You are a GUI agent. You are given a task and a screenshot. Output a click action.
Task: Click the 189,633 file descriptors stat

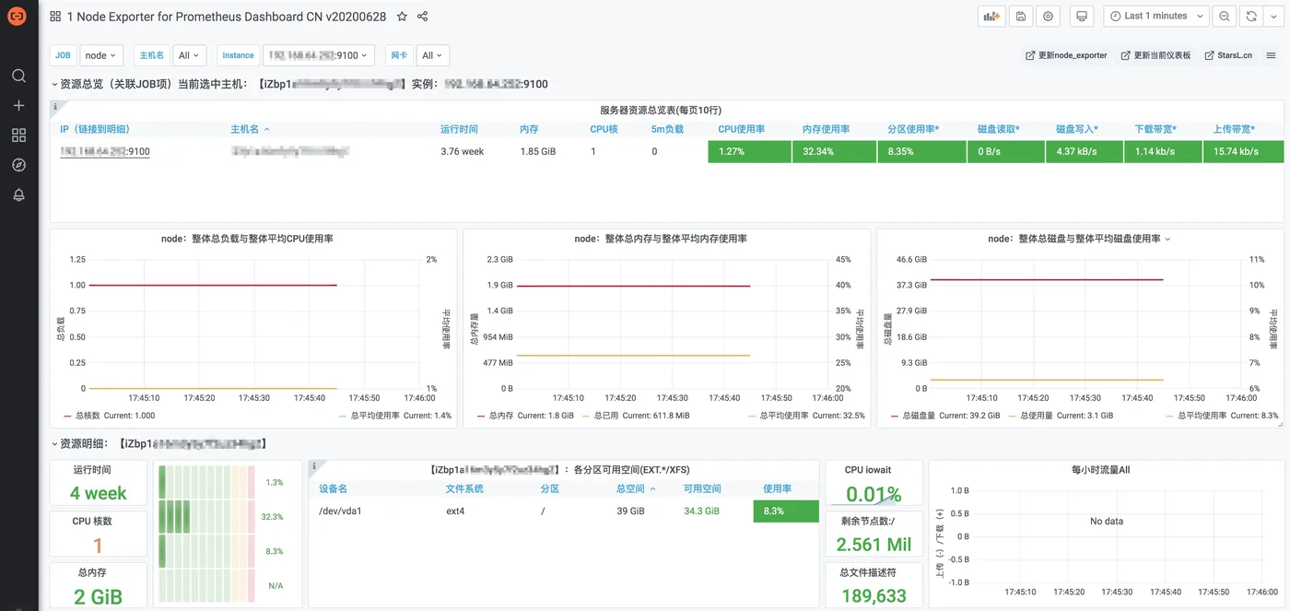point(874,586)
